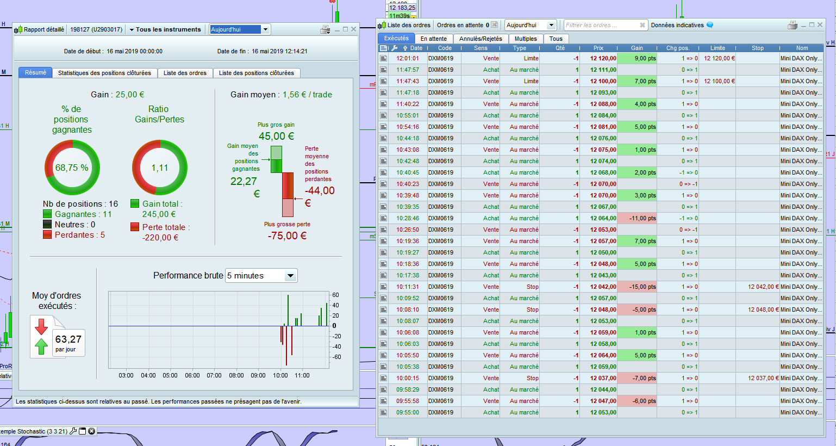This screenshot has height=446, width=836.
Task: Sort orders by the Sens column header
Action: click(x=481, y=48)
